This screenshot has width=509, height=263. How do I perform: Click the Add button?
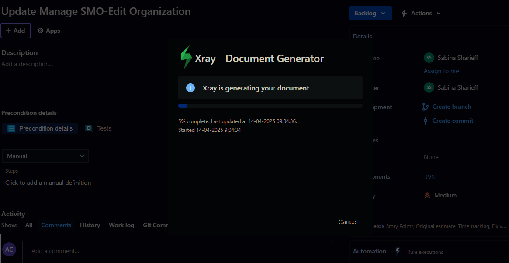16,31
